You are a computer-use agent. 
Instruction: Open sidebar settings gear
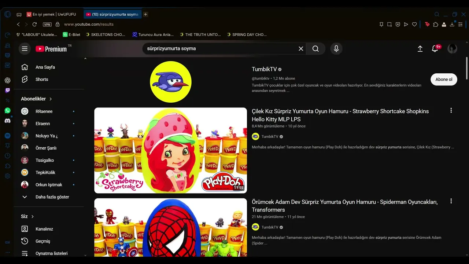[7, 176]
